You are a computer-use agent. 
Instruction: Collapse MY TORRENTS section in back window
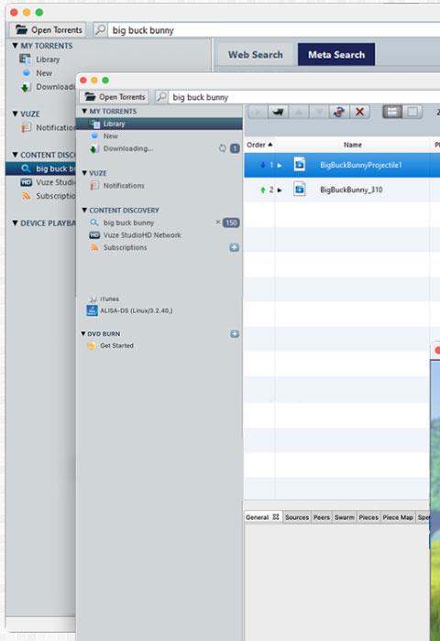(16, 46)
